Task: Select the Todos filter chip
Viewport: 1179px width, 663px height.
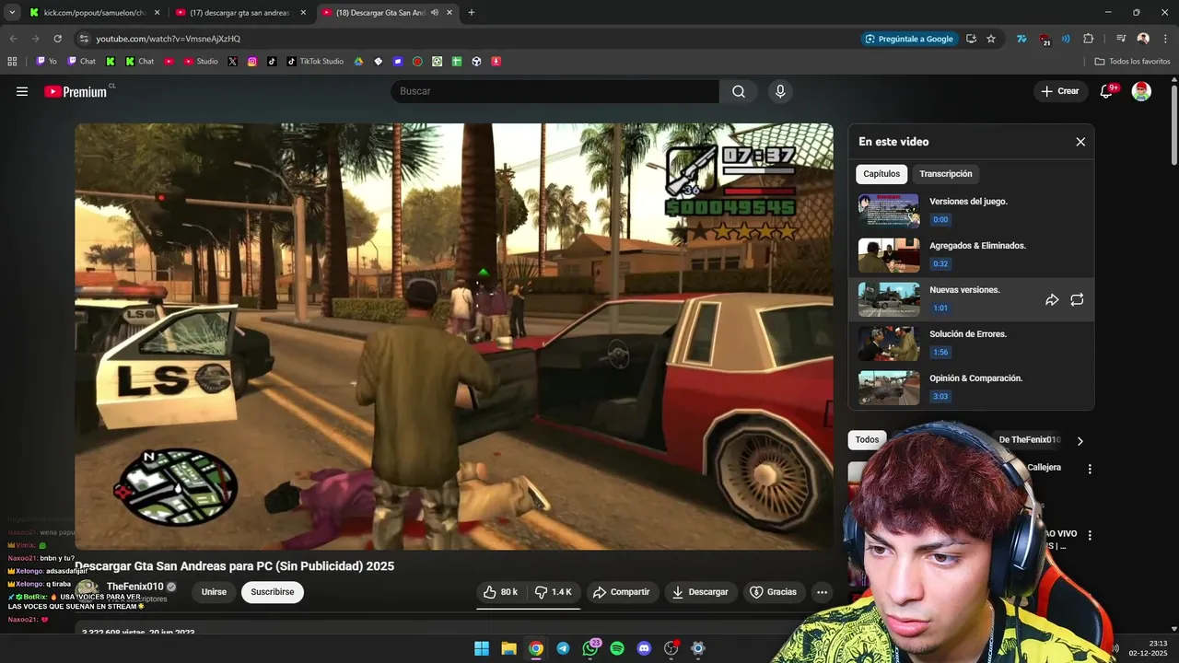Action: (x=867, y=440)
